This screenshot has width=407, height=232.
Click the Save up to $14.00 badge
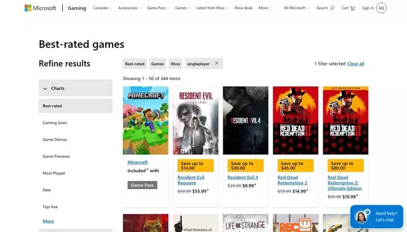[195, 165]
